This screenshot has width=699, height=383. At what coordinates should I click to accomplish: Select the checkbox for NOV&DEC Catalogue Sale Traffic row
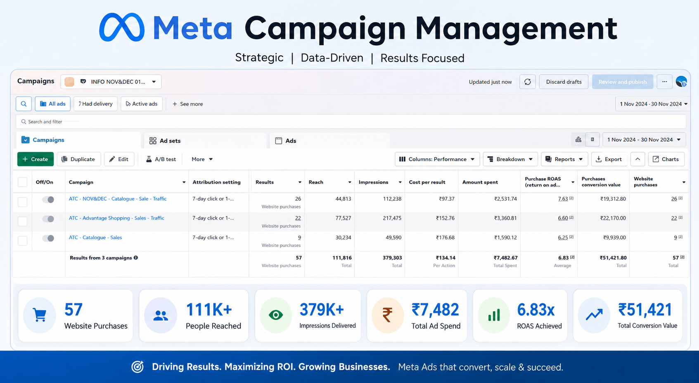tap(23, 202)
